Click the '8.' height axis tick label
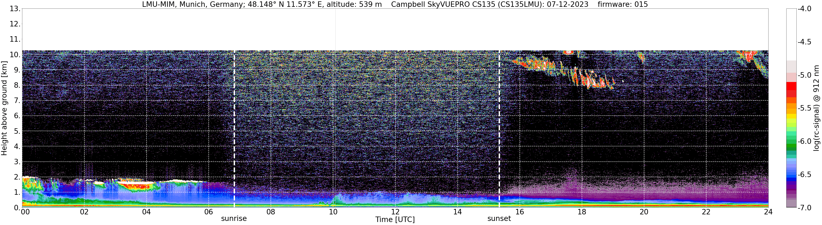Image resolution: width=822 pixels, height=225 pixels. pos(17,85)
